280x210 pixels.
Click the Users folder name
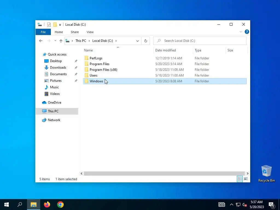(x=94, y=75)
